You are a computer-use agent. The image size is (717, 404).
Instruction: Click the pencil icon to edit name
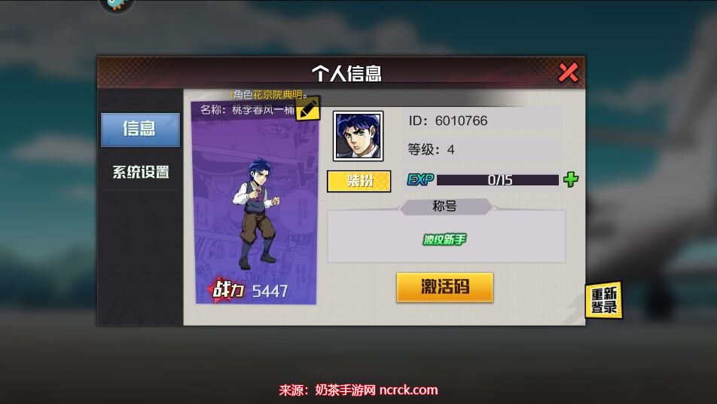coord(308,109)
